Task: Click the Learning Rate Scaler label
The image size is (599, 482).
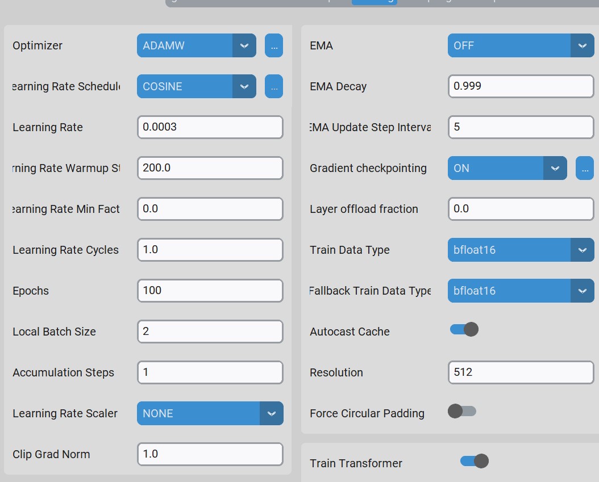Action: coord(65,413)
